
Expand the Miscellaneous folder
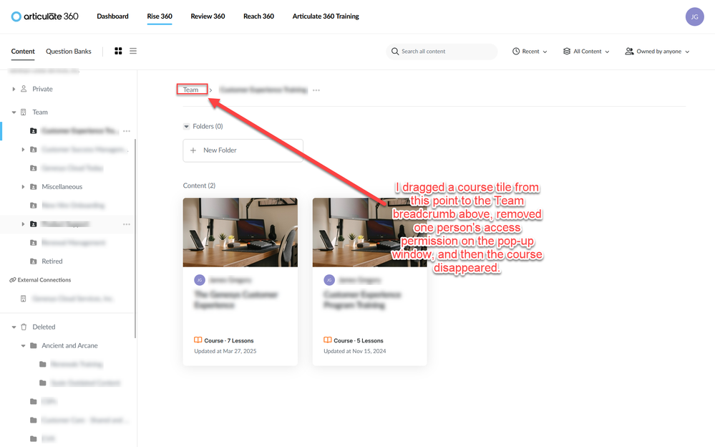23,187
